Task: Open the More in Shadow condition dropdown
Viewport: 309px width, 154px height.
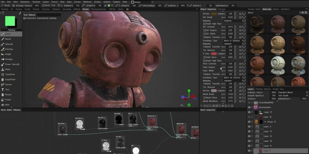Action: [x=234, y=41]
